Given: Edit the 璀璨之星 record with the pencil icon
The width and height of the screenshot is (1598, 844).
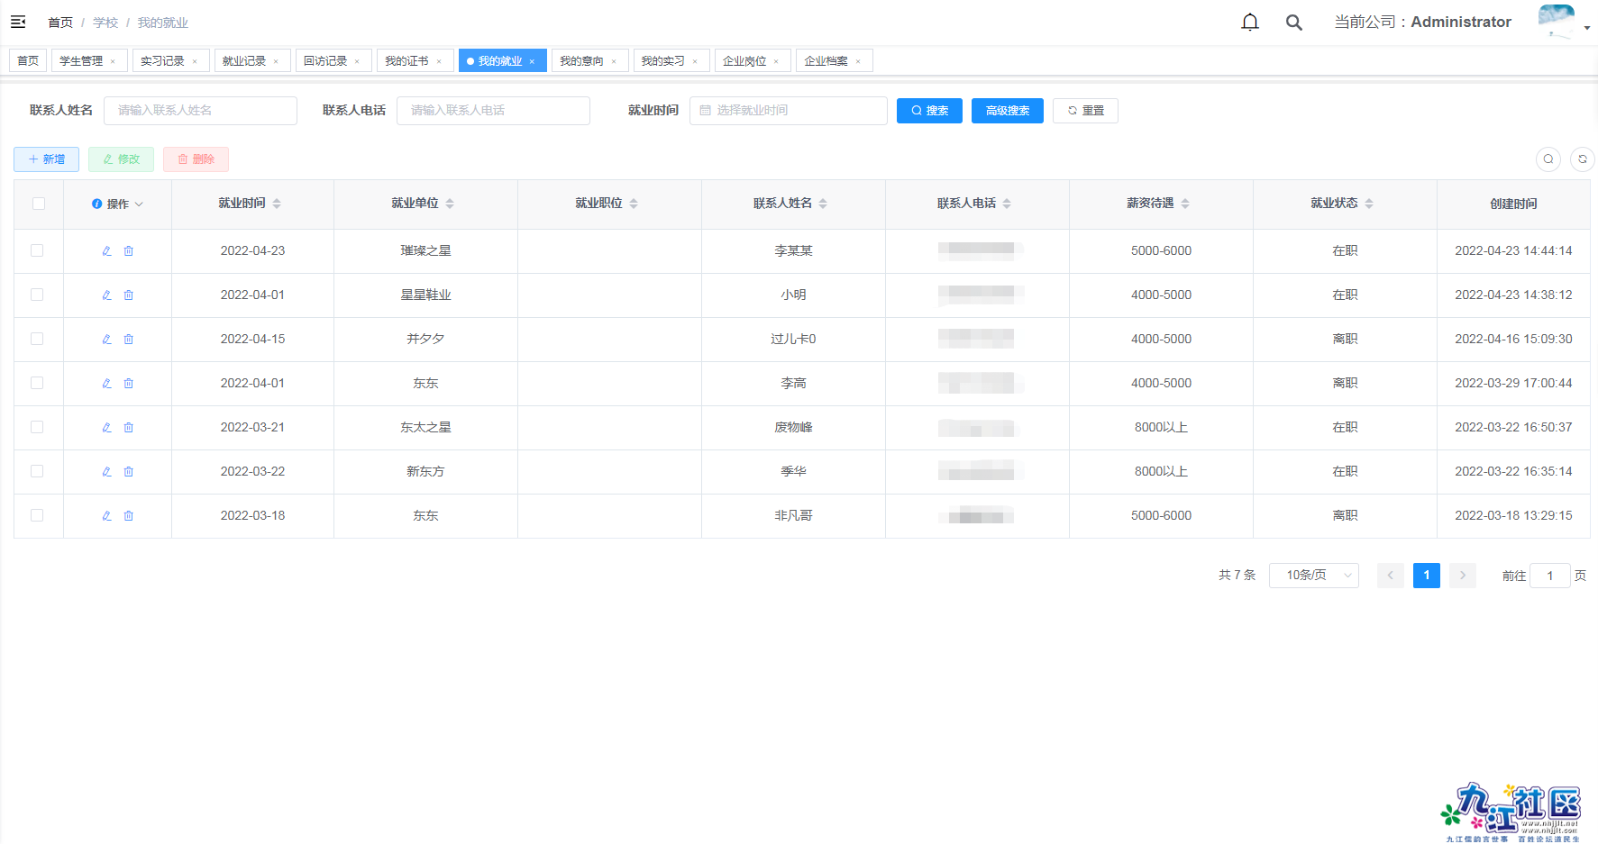Looking at the screenshot, I should pyautogui.click(x=106, y=250).
